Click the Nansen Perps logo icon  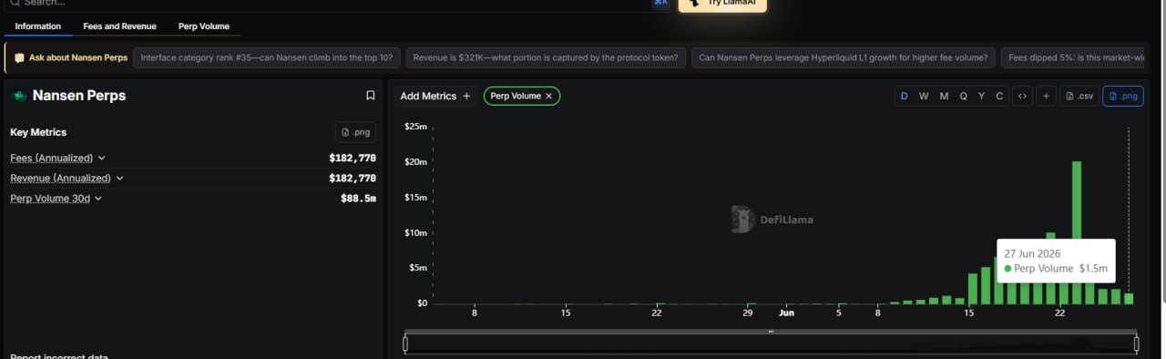(19, 96)
